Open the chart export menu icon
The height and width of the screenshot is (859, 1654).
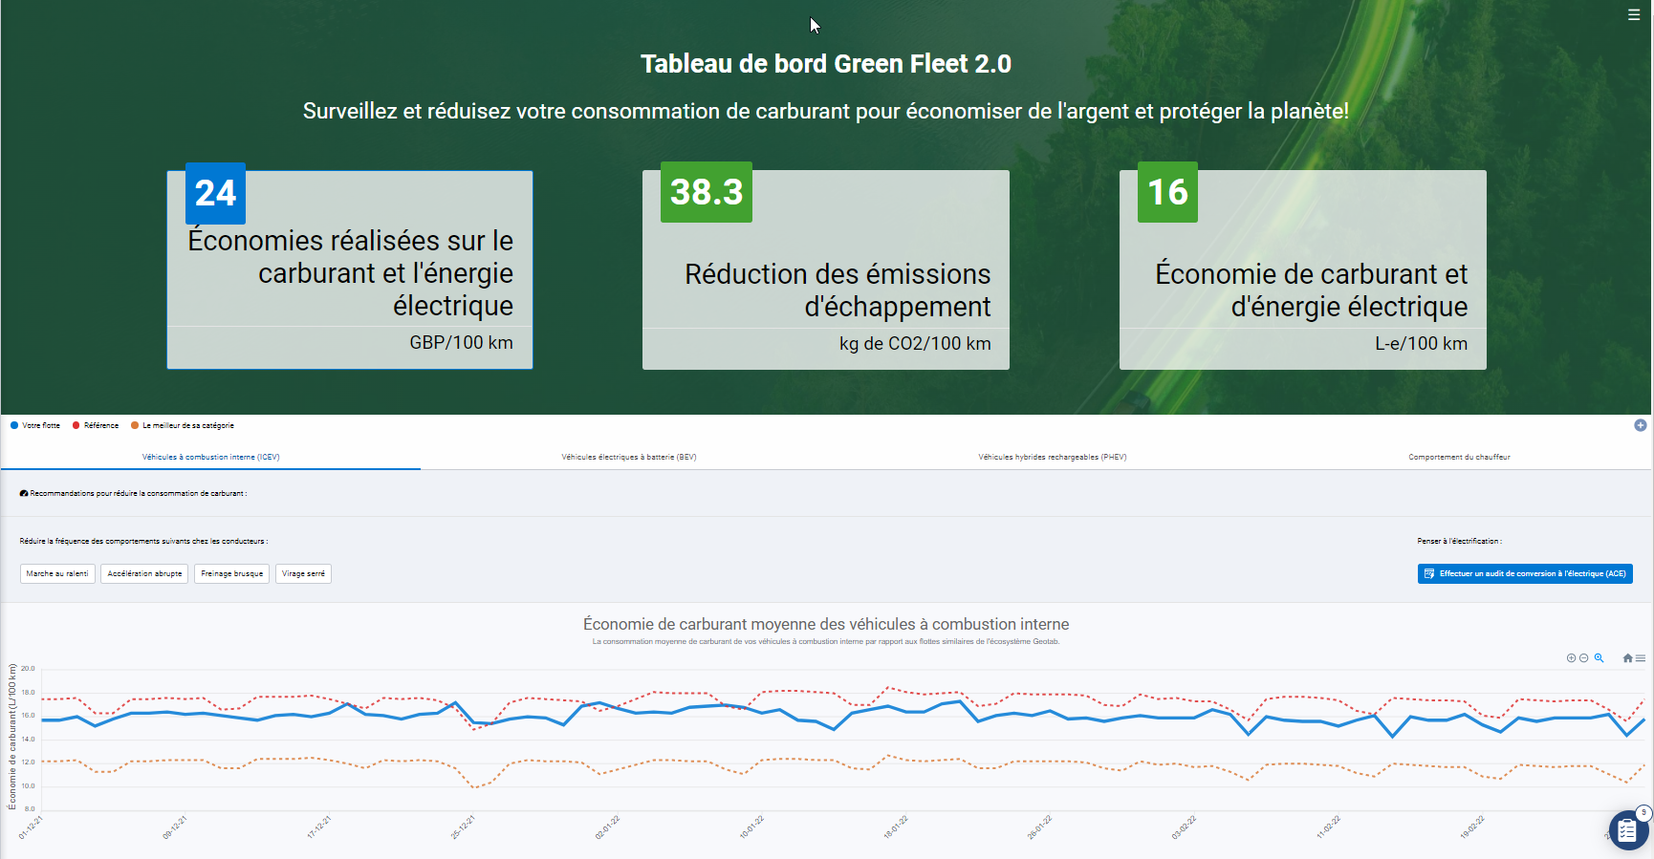(x=1641, y=658)
